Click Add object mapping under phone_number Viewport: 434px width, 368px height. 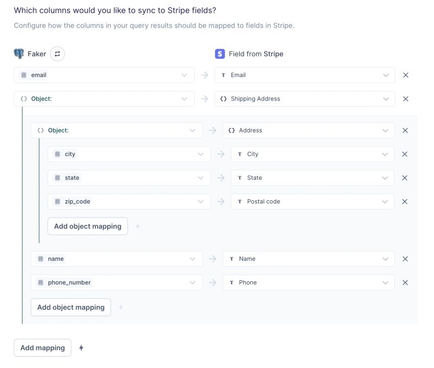[71, 307]
